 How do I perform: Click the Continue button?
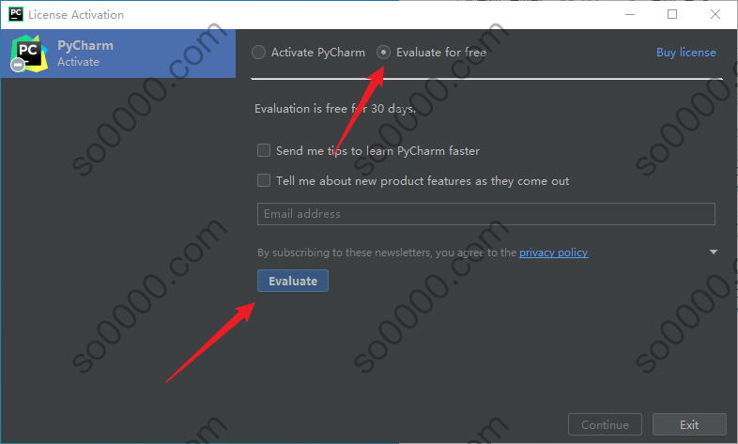(x=605, y=424)
